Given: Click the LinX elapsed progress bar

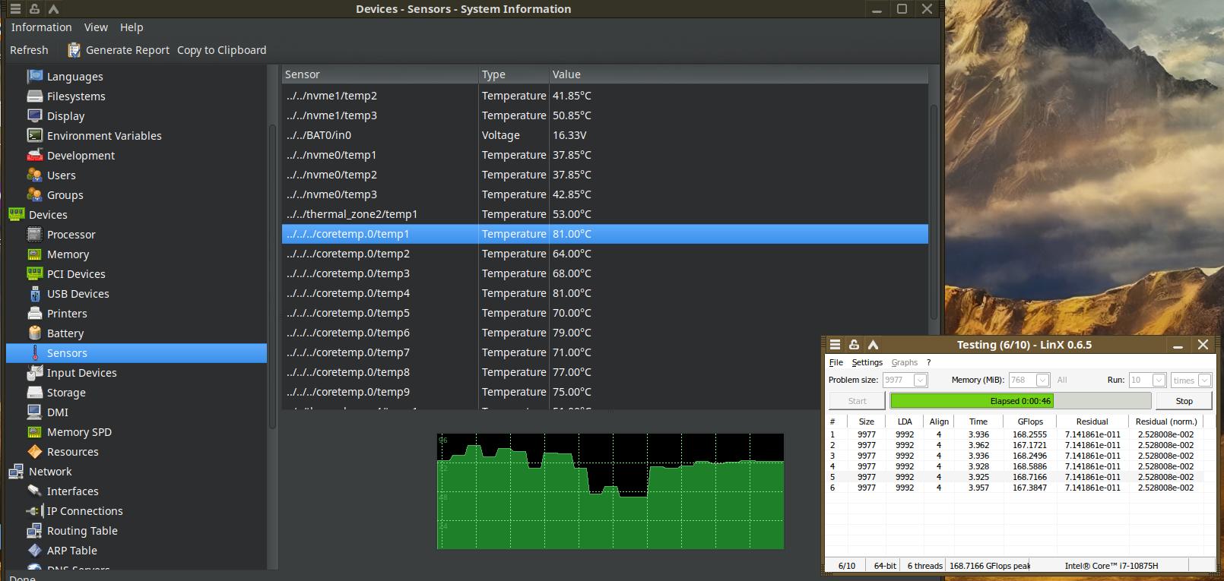Looking at the screenshot, I should click(x=1019, y=401).
